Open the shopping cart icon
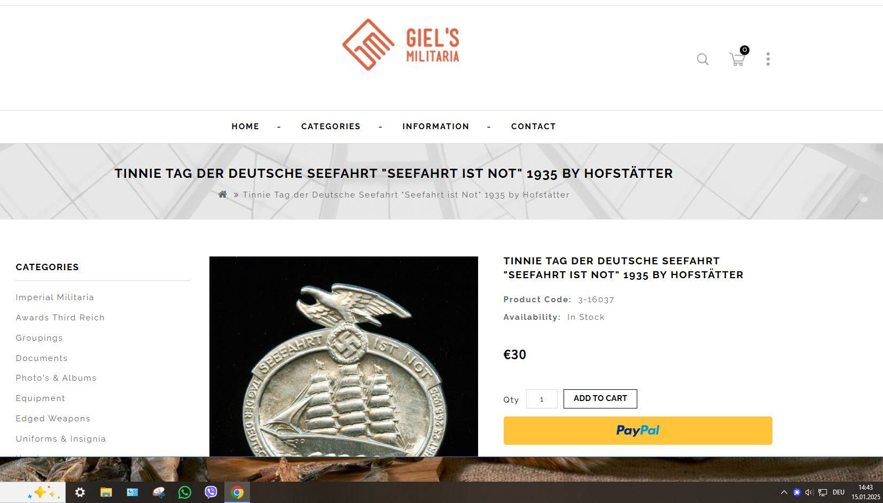The width and height of the screenshot is (883, 503). (738, 59)
